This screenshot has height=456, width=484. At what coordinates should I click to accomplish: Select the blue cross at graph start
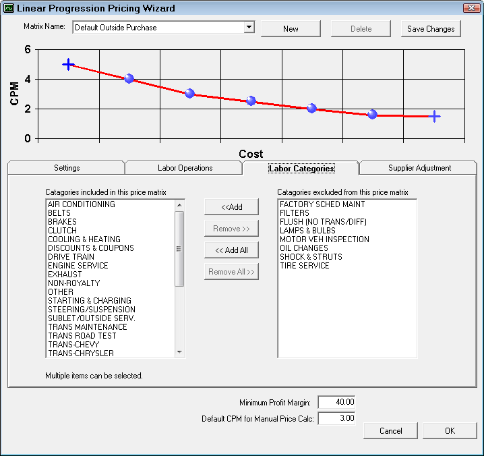[68, 64]
